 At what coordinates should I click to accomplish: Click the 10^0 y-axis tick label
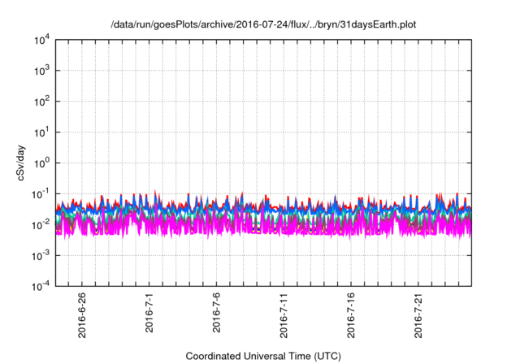42,163
